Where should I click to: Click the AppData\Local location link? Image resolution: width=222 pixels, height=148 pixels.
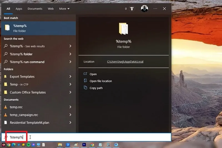[x=125, y=62]
